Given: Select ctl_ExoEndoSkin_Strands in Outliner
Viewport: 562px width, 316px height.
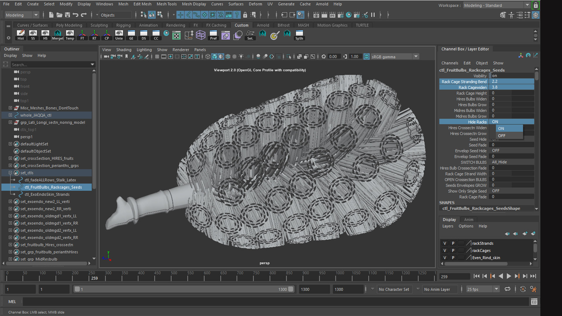Looking at the screenshot, I should point(47,195).
